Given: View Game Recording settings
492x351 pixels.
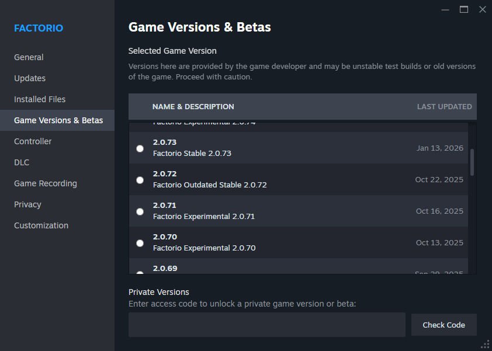Looking at the screenshot, I should pyautogui.click(x=45, y=183).
